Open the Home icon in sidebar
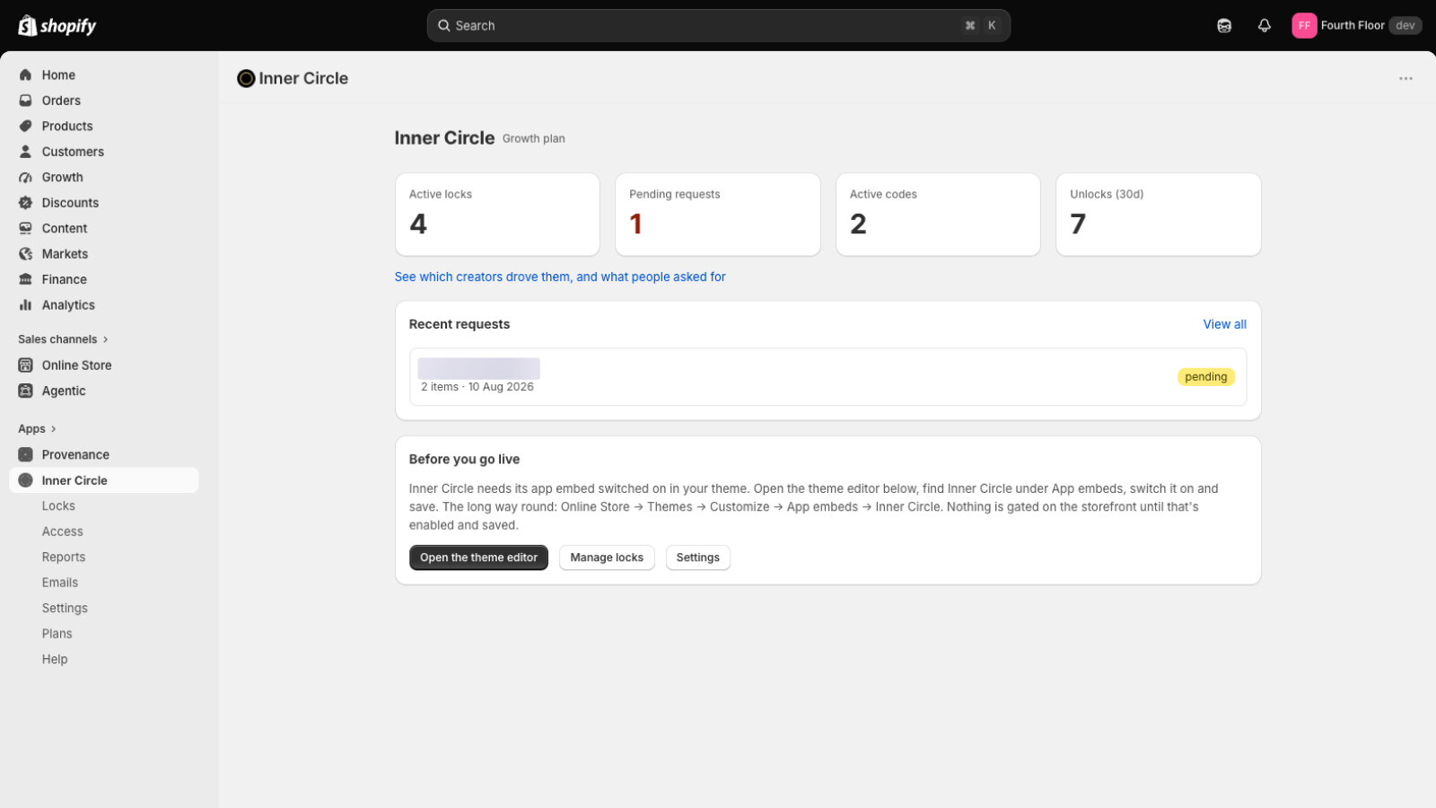Screen dimensions: 1436x808 (x=25, y=75)
